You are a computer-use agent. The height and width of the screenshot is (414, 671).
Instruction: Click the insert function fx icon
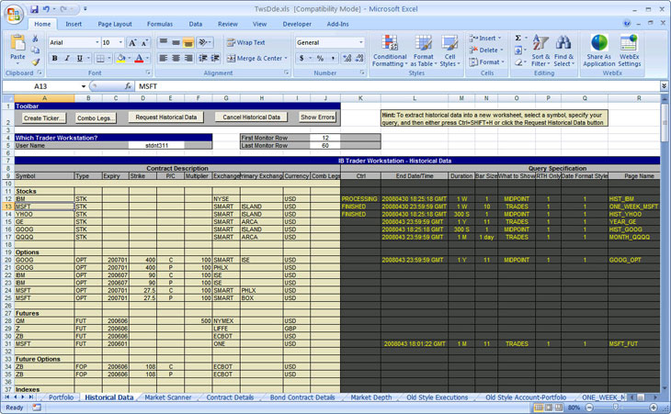coord(128,86)
